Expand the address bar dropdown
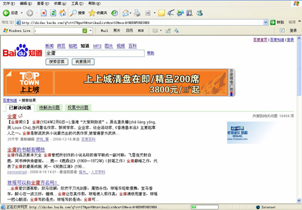The width and height of the screenshot is (302, 210). 266,23
